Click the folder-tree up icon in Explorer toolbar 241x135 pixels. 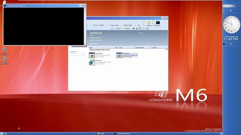(136, 28)
